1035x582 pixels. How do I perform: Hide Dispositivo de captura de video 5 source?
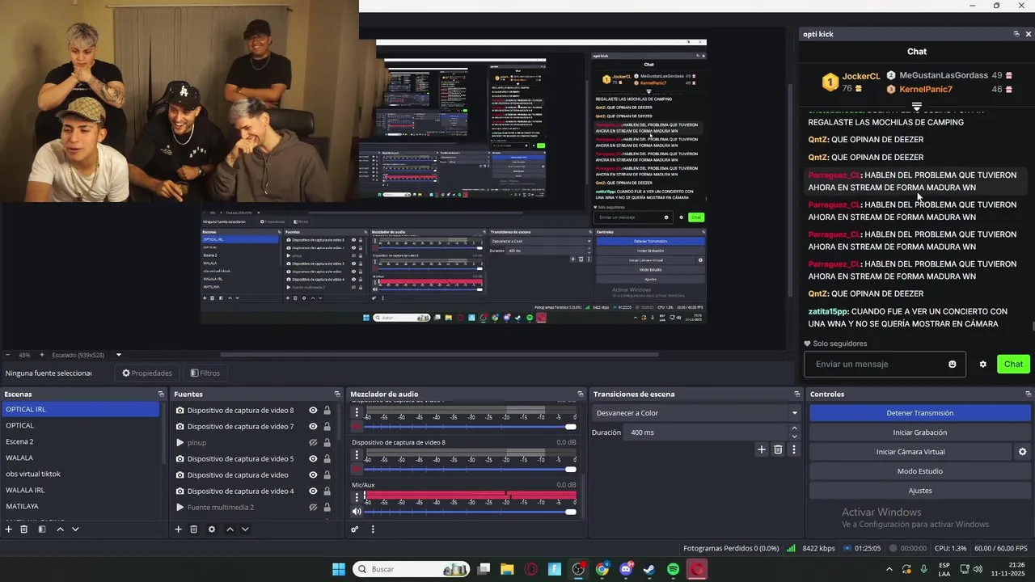tap(313, 459)
